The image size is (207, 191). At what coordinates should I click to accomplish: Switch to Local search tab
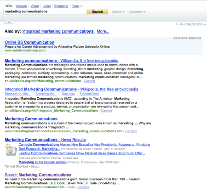point(46,6)
